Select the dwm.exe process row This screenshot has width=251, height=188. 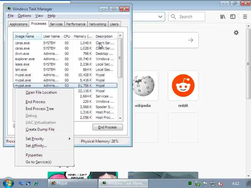(65, 54)
